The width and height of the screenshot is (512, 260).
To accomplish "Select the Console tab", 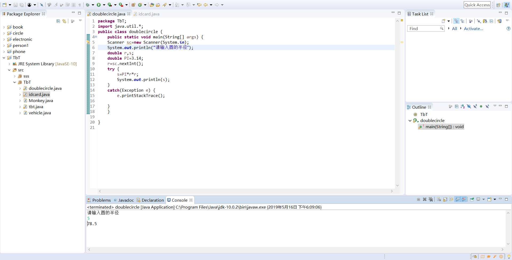I will [x=180, y=200].
